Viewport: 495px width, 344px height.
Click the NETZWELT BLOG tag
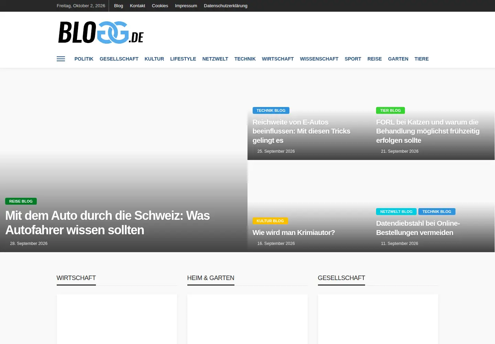[396, 212]
